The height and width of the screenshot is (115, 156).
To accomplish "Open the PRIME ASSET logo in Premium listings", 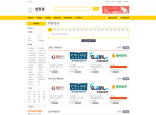I will pyautogui.click(x=78, y=88).
